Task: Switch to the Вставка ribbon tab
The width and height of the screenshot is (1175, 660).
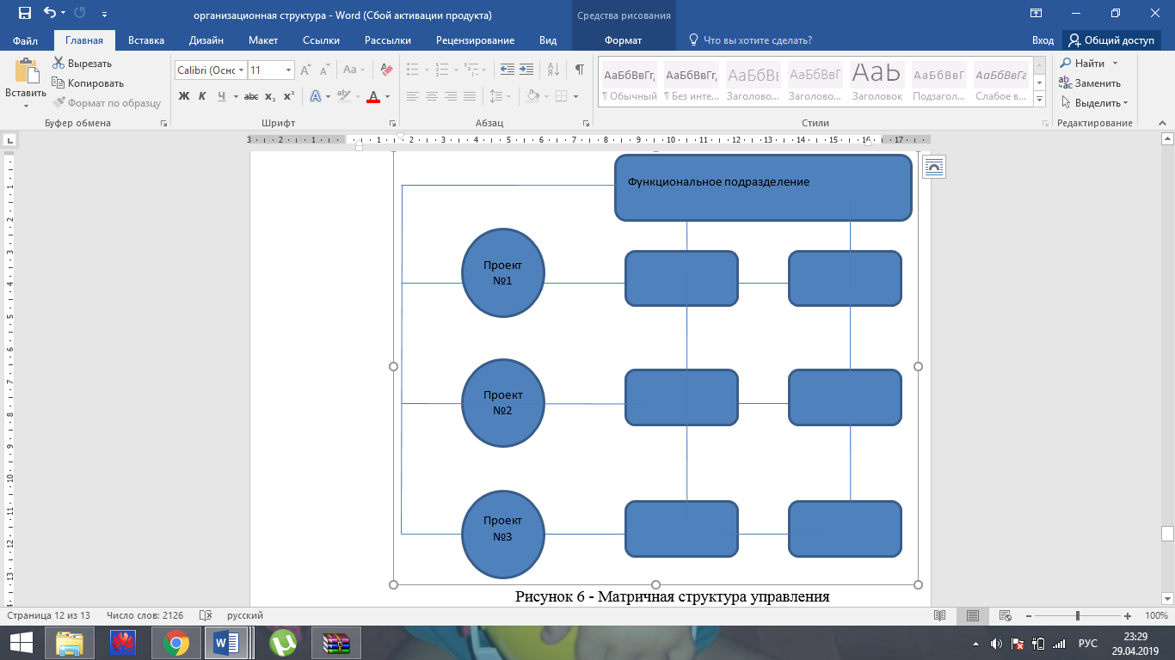Action: click(145, 40)
